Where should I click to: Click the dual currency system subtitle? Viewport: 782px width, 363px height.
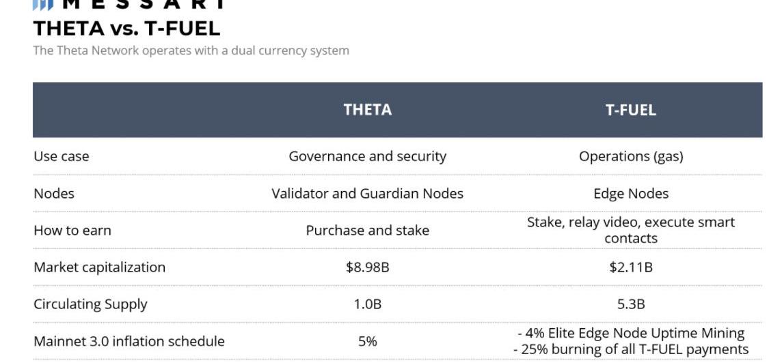[191, 50]
